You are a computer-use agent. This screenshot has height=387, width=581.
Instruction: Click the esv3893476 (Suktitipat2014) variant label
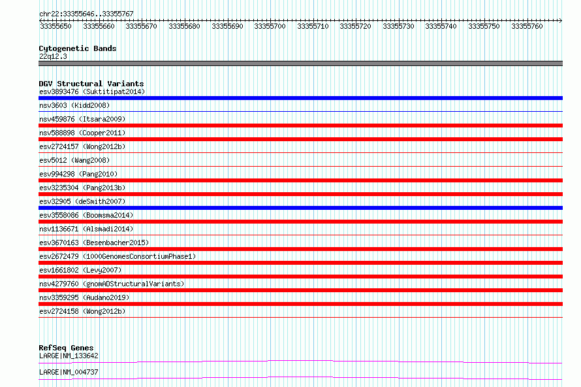pyautogui.click(x=92, y=92)
